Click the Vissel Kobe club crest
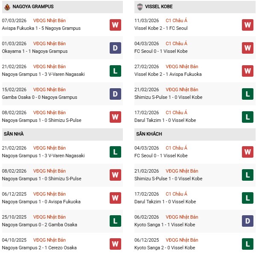Viewport: 256px width, 254px height. 140,7
